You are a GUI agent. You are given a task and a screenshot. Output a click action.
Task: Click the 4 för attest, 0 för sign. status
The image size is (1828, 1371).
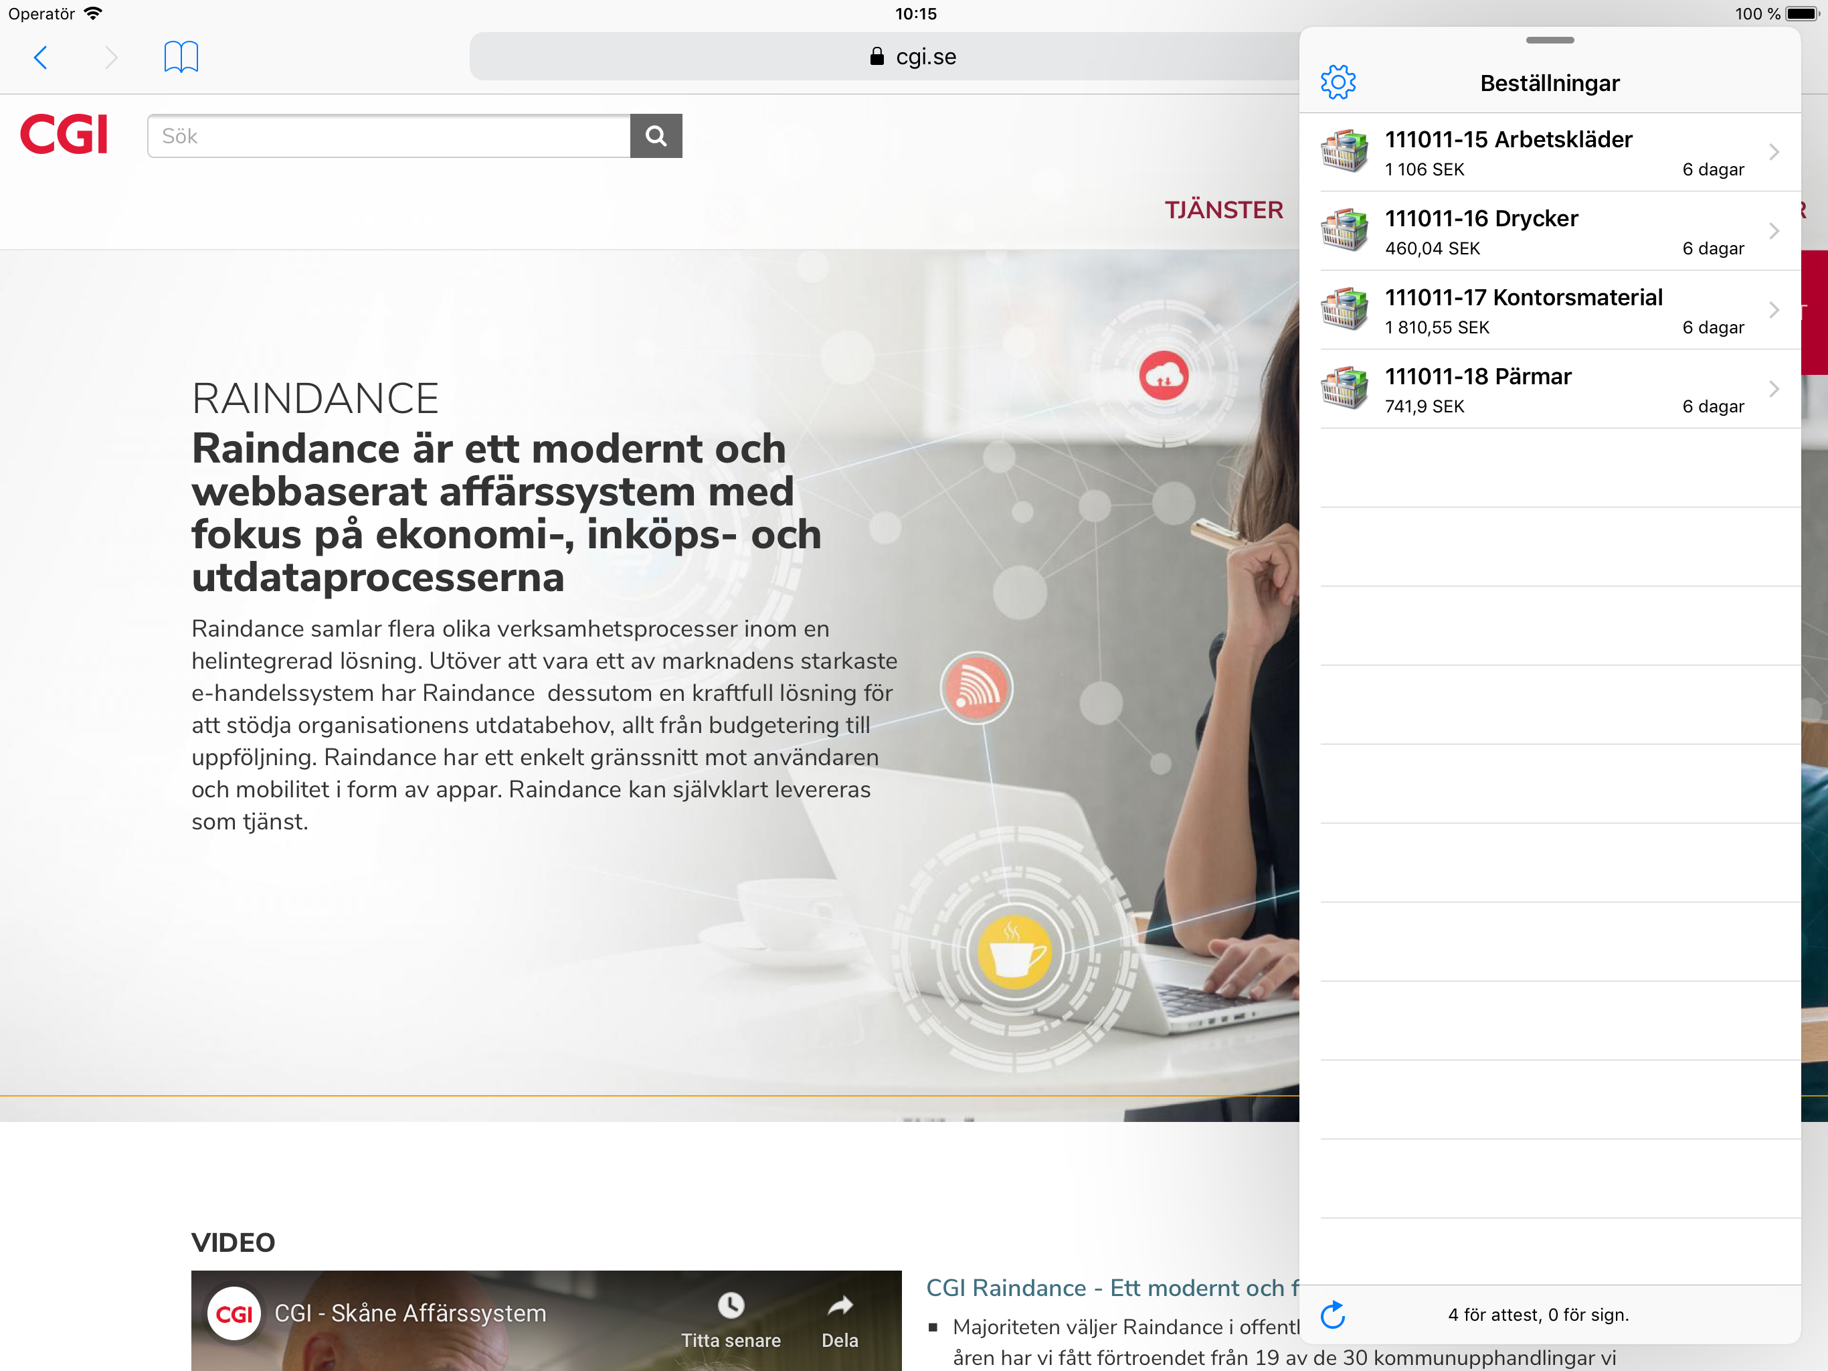coord(1538,1315)
